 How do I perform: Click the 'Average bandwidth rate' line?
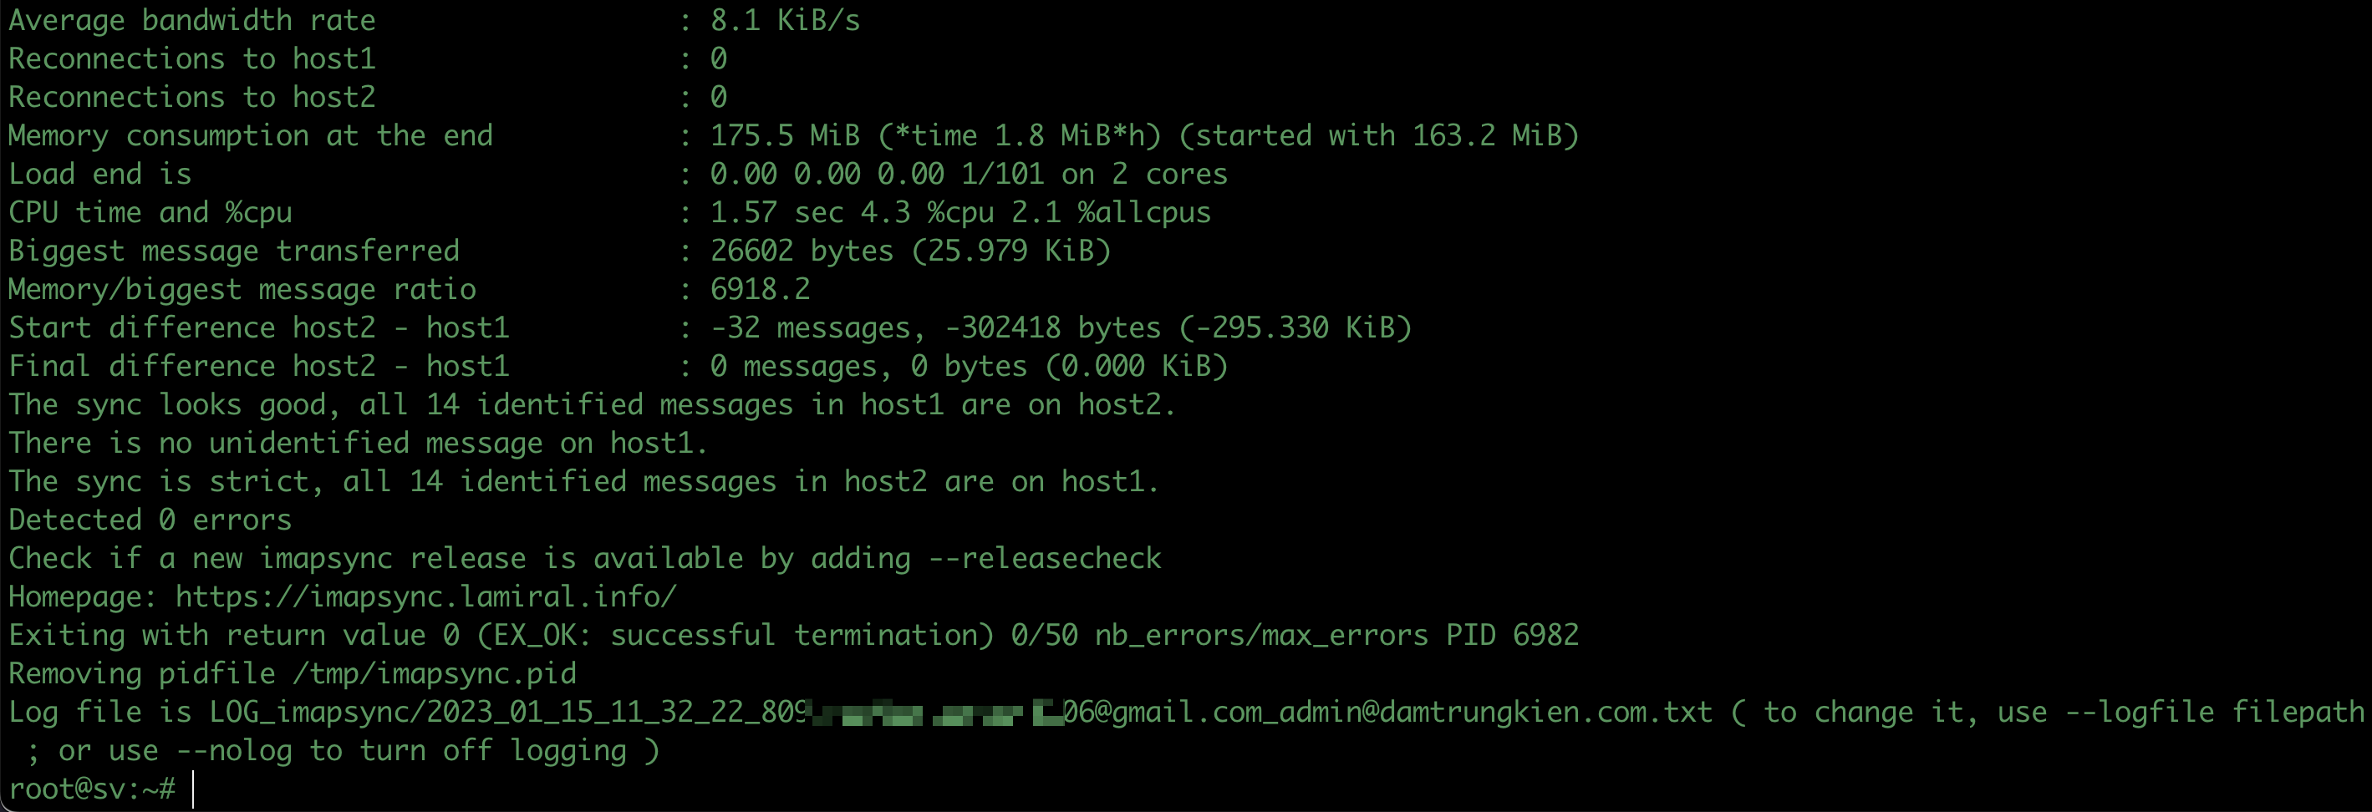[435, 20]
